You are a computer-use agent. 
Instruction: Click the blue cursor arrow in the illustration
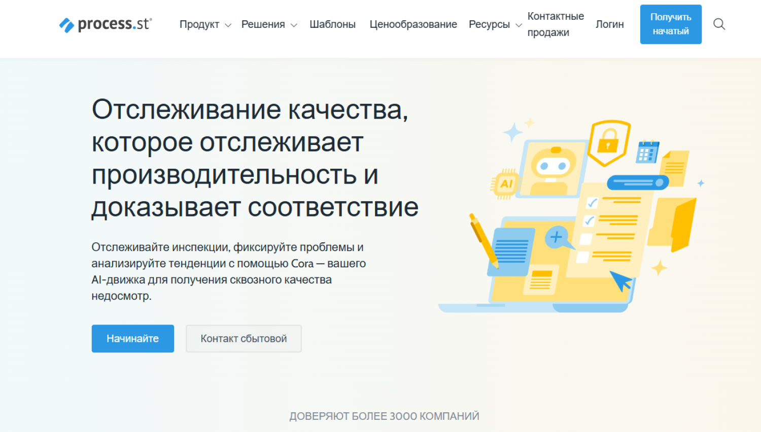(x=620, y=280)
